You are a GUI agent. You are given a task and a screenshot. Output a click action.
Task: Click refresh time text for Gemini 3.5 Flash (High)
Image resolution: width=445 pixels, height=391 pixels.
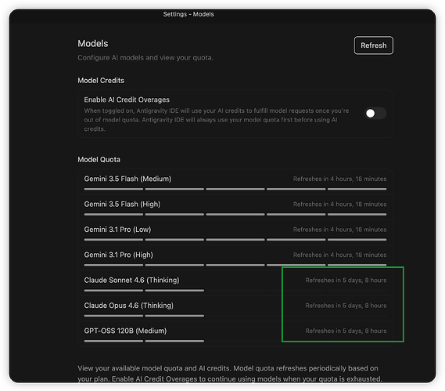[339, 205]
